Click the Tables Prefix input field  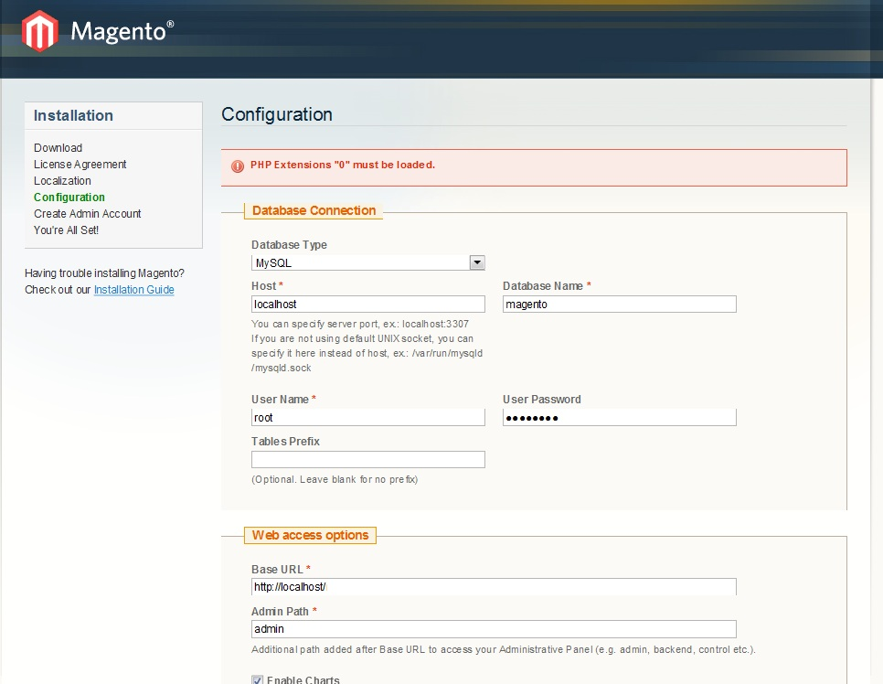tap(368, 459)
